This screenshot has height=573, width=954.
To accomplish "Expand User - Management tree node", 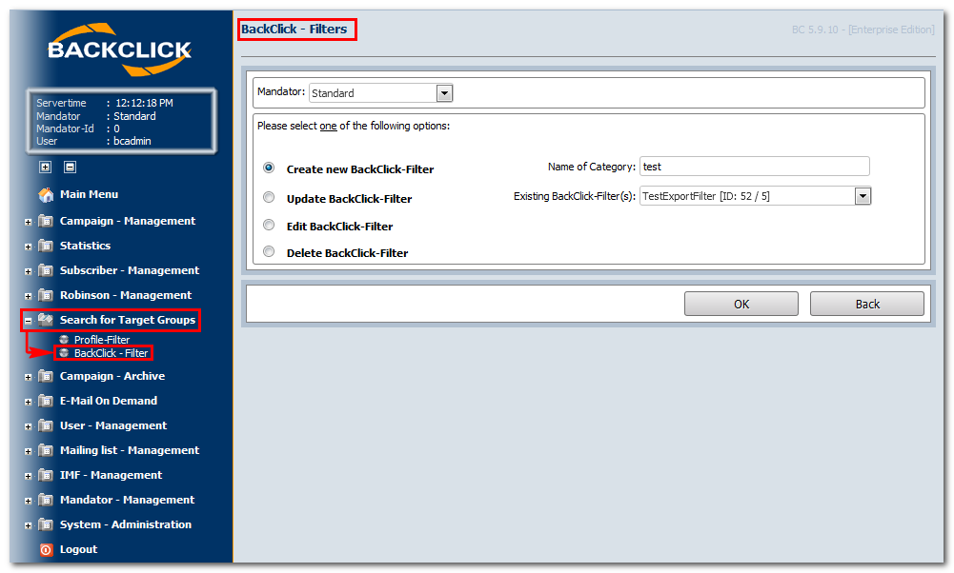I will coord(28,427).
